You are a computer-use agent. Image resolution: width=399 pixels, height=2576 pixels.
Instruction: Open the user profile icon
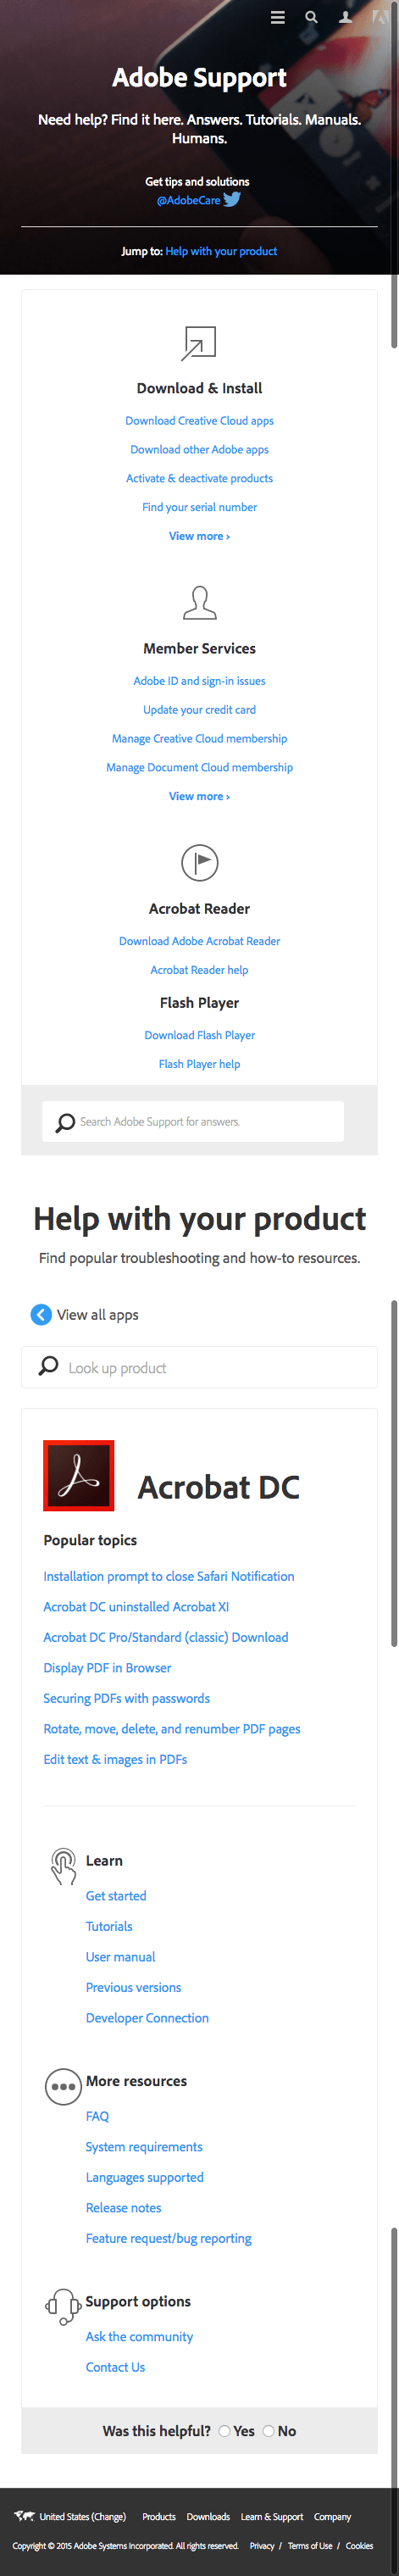(345, 17)
